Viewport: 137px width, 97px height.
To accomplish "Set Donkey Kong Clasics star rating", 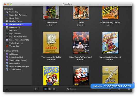I will tap(110, 25).
